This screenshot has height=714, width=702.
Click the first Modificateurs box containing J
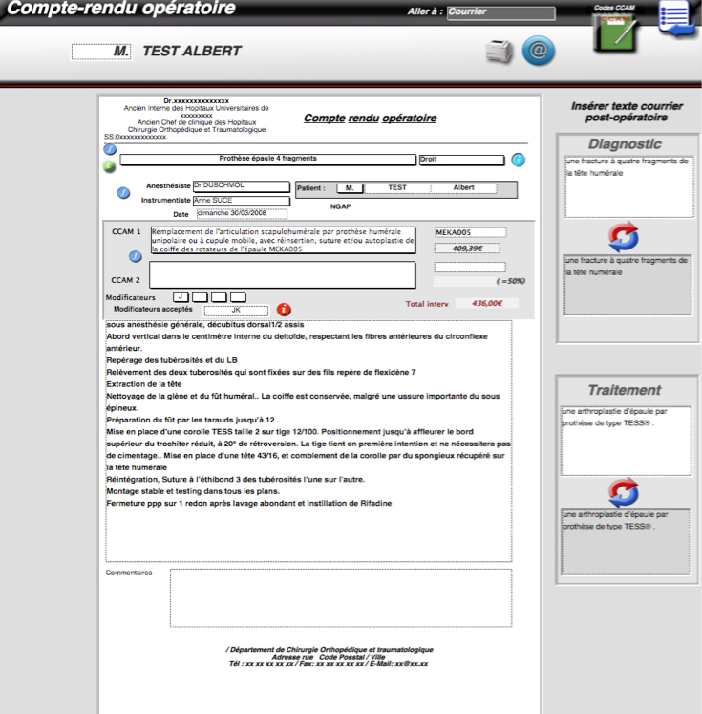[181, 297]
